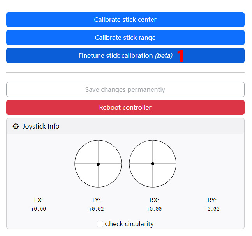Click the RY value reading +0.00

212,209
